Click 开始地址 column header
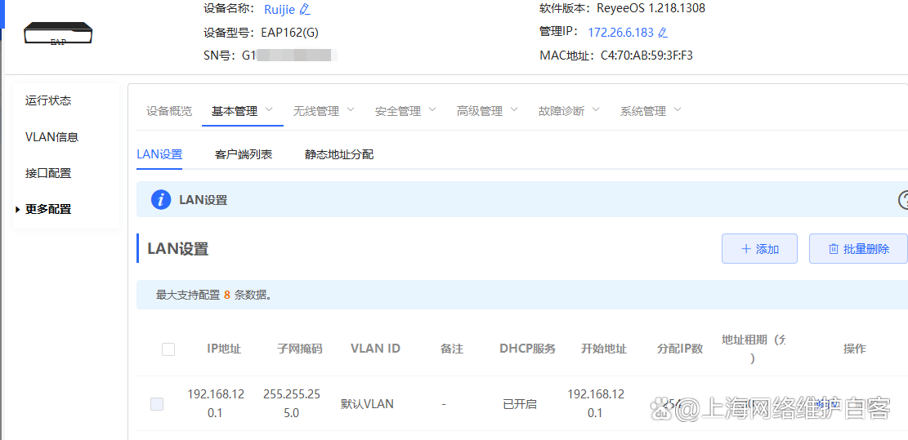Image resolution: width=908 pixels, height=440 pixels. [604, 349]
